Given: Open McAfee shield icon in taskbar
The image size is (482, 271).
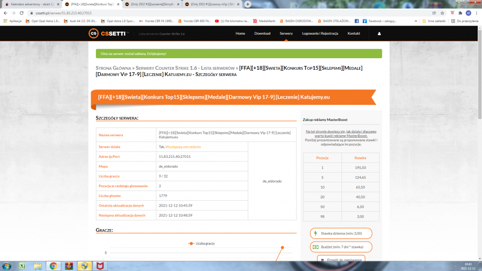Looking at the screenshot, I should coord(100,266).
